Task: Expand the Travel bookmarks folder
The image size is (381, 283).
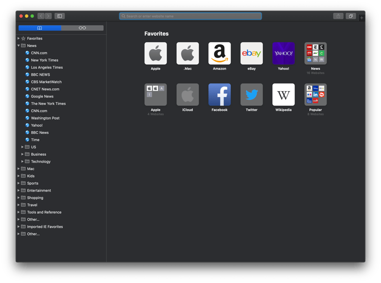Action: tap(19, 205)
